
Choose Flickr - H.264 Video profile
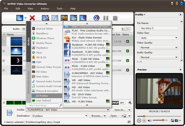click(87, 67)
